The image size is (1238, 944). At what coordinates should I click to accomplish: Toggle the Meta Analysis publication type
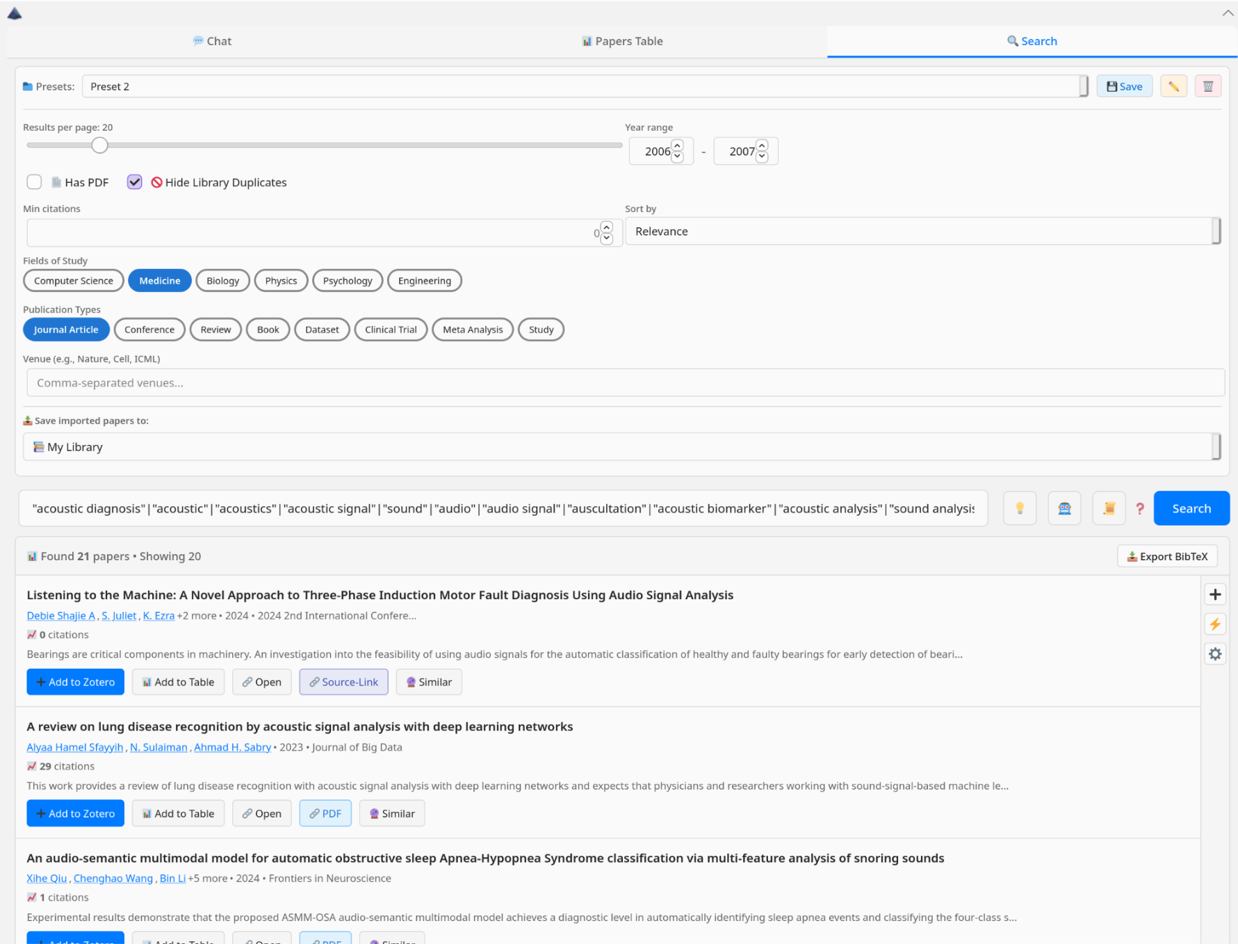(x=473, y=329)
